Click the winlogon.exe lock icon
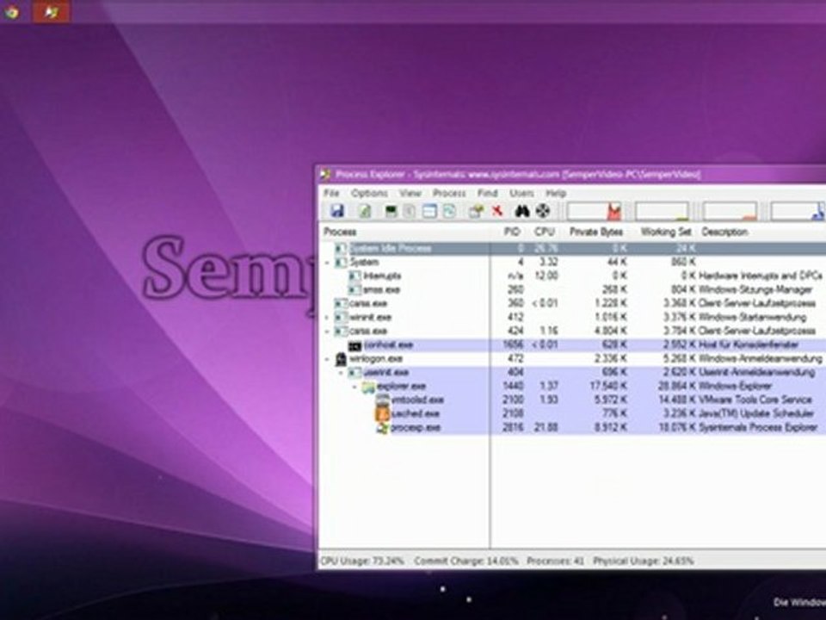The height and width of the screenshot is (620, 826). click(341, 359)
